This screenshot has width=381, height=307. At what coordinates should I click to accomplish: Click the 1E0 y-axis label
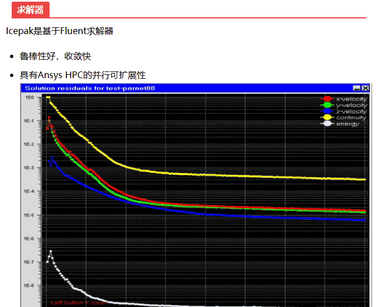pos(30,97)
